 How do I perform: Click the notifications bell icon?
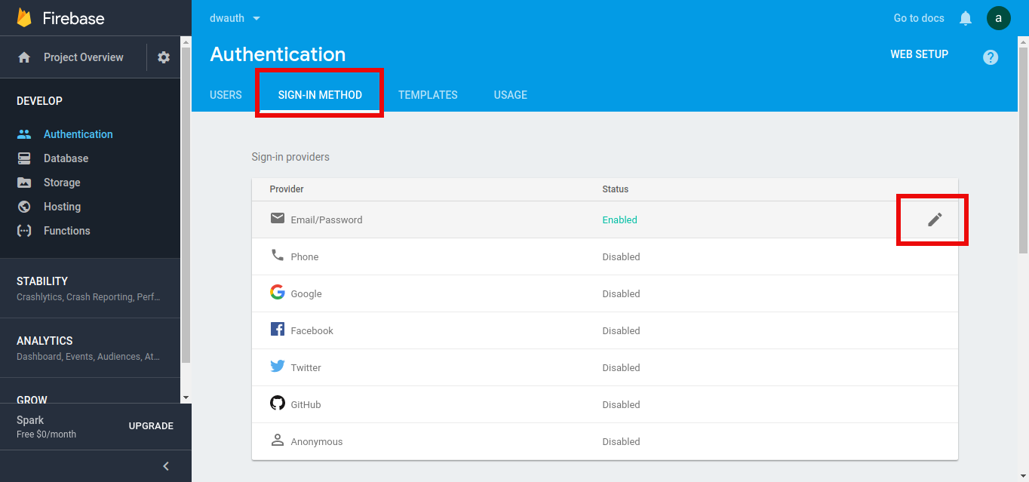tap(965, 18)
